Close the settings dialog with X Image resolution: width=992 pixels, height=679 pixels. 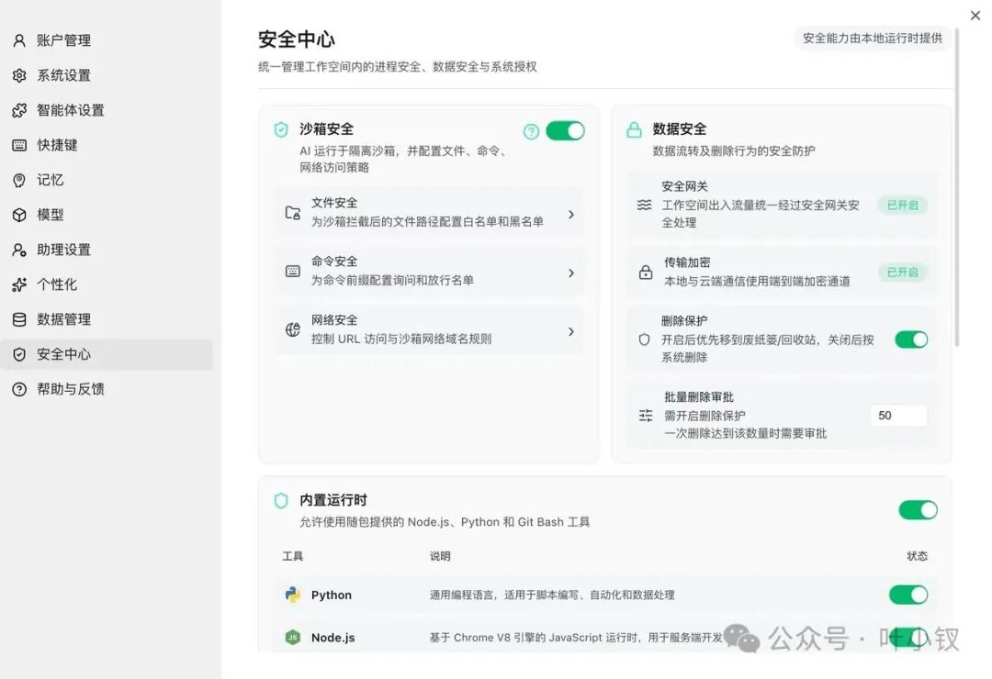[x=975, y=16]
